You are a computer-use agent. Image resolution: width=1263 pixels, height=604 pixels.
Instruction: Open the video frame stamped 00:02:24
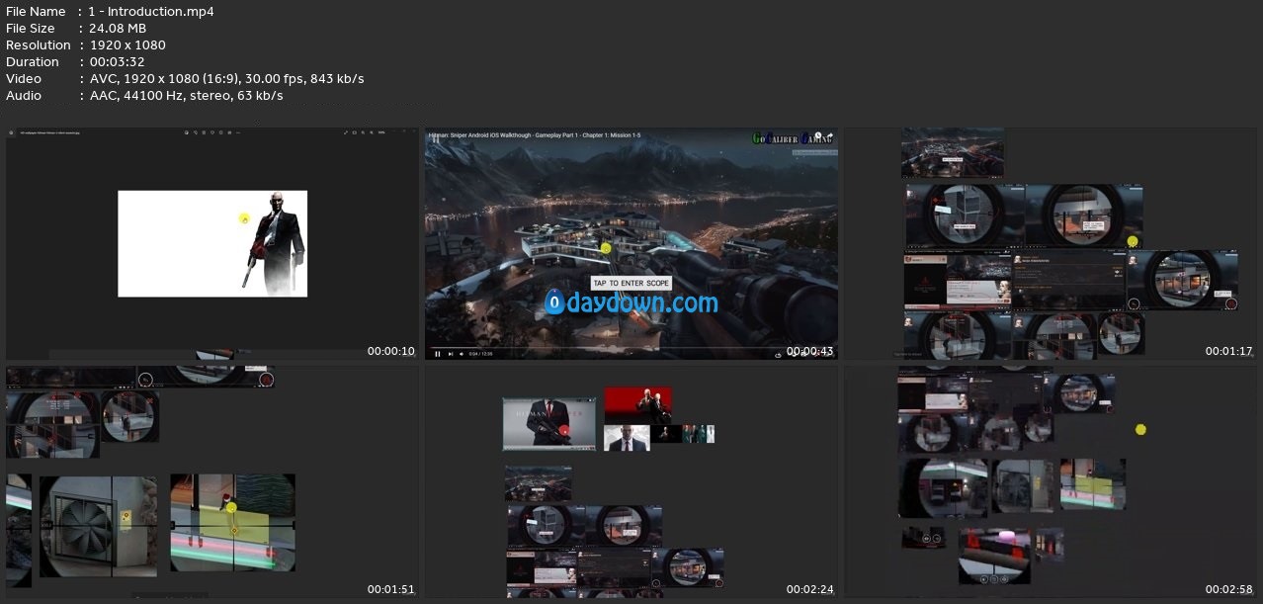tap(631, 481)
